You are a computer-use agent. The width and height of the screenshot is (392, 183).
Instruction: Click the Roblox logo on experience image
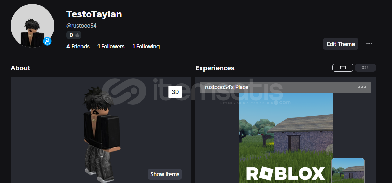286,173
